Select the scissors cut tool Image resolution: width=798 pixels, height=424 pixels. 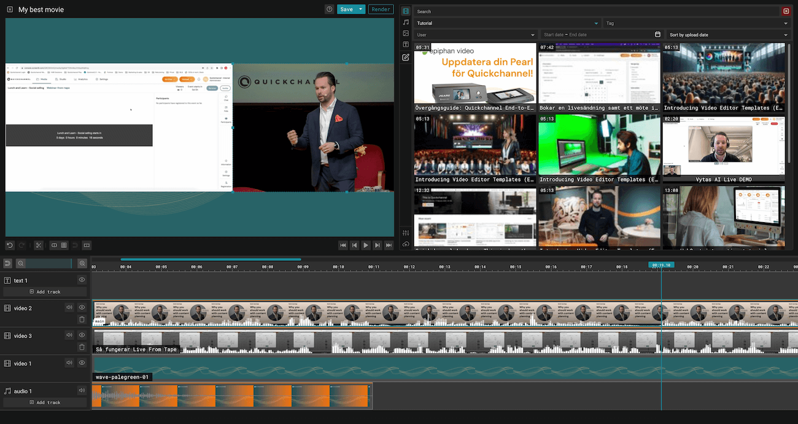pos(39,245)
